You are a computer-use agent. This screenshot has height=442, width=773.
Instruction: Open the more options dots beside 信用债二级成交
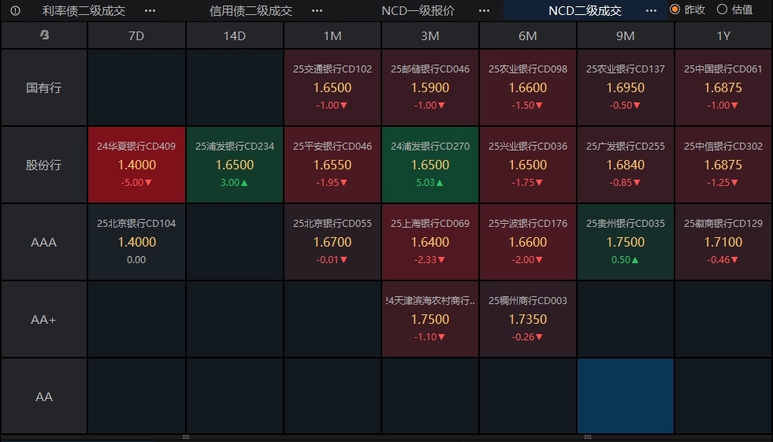[x=317, y=10]
